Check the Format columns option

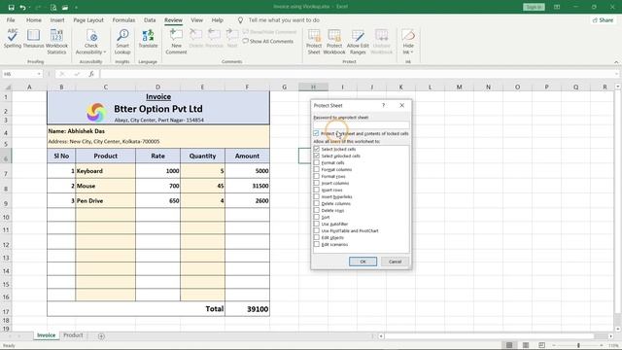(x=317, y=169)
